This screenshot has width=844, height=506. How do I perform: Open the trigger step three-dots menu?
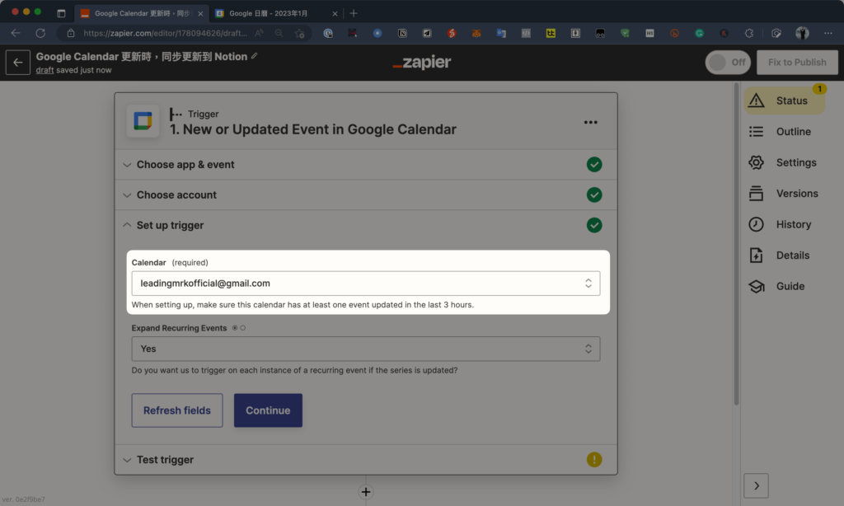pyautogui.click(x=590, y=122)
